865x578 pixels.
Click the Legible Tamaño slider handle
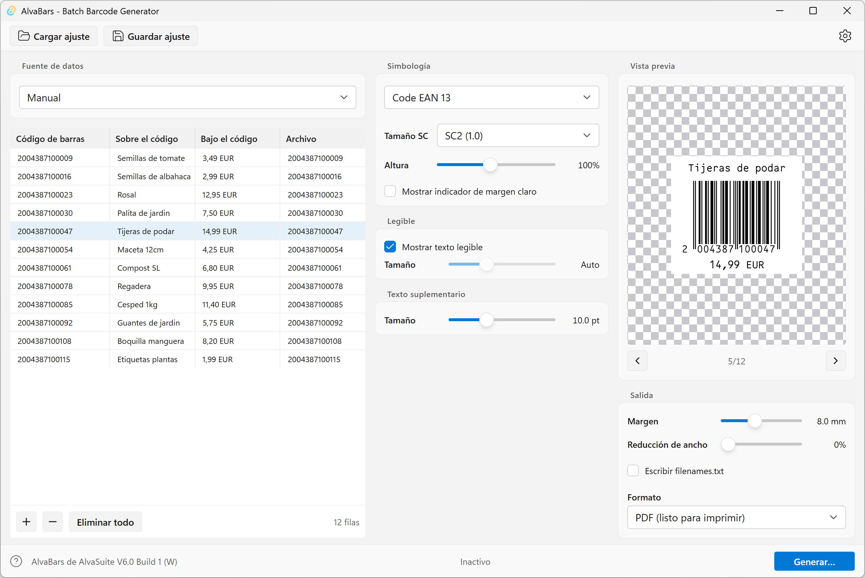[487, 264]
